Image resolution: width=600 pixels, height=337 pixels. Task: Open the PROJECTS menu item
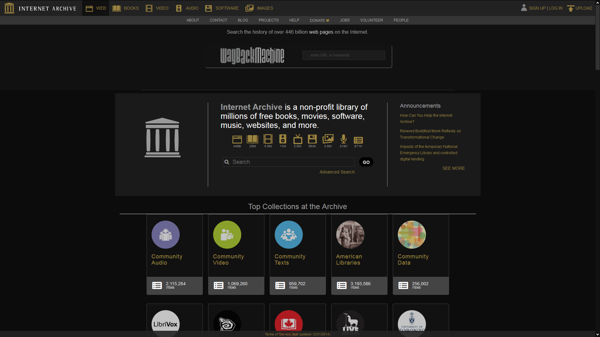[x=268, y=20]
